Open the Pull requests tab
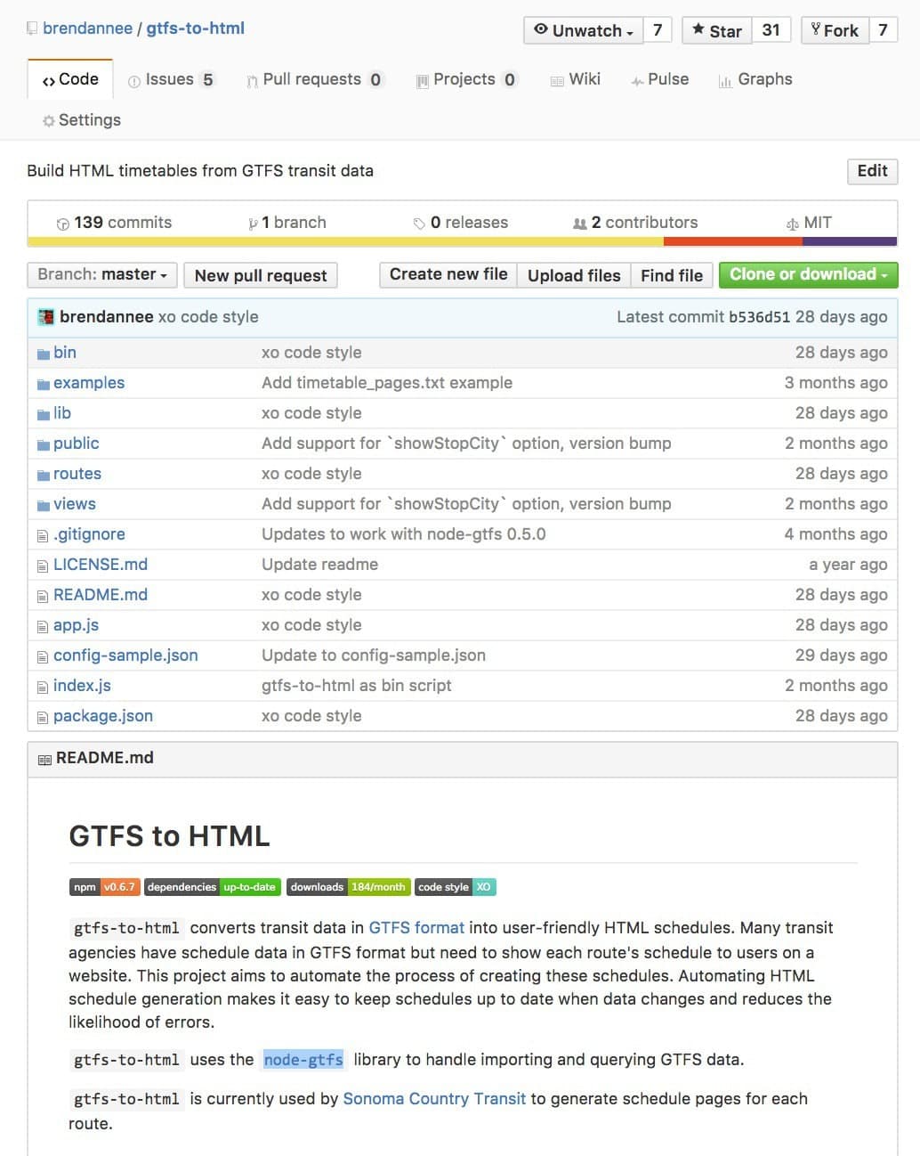This screenshot has height=1156, width=920. (x=314, y=79)
